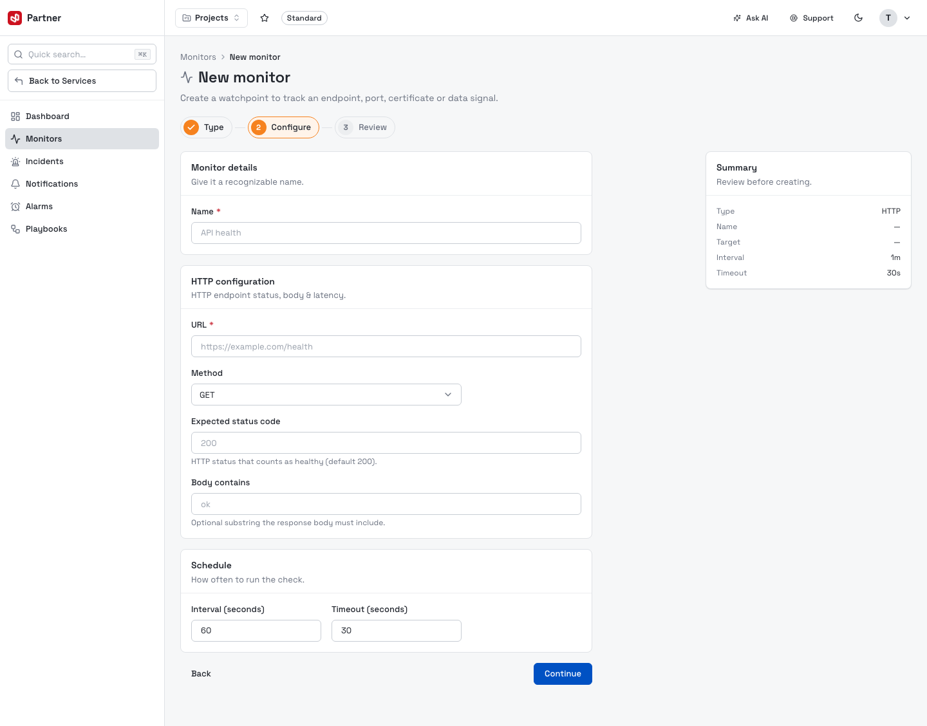The height and width of the screenshot is (726, 927).
Task: Open Notifications in the sidebar
Action: tap(82, 184)
